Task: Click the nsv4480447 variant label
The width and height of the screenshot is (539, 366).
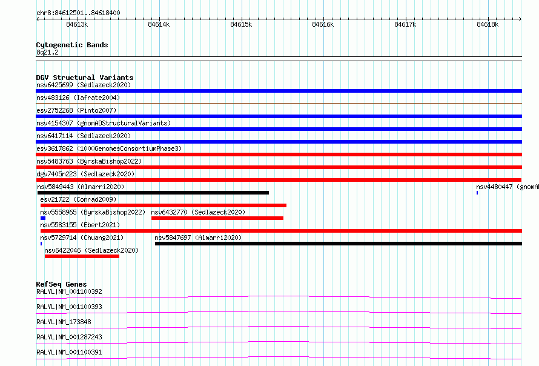Action: (508, 187)
